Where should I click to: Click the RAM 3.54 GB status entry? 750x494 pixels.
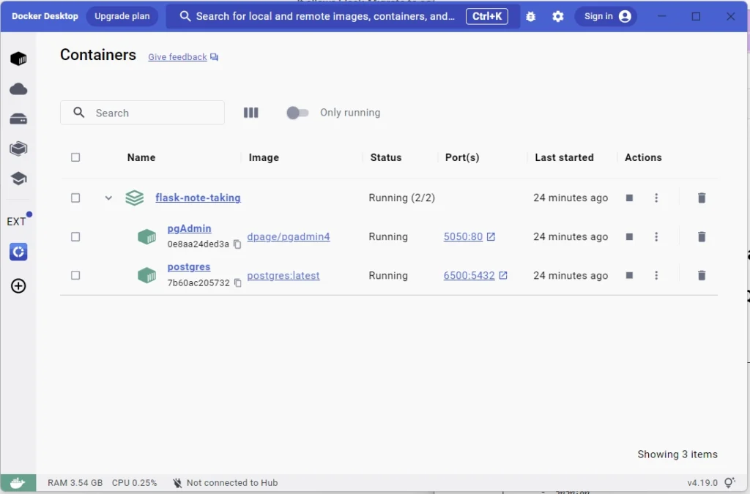(75, 483)
